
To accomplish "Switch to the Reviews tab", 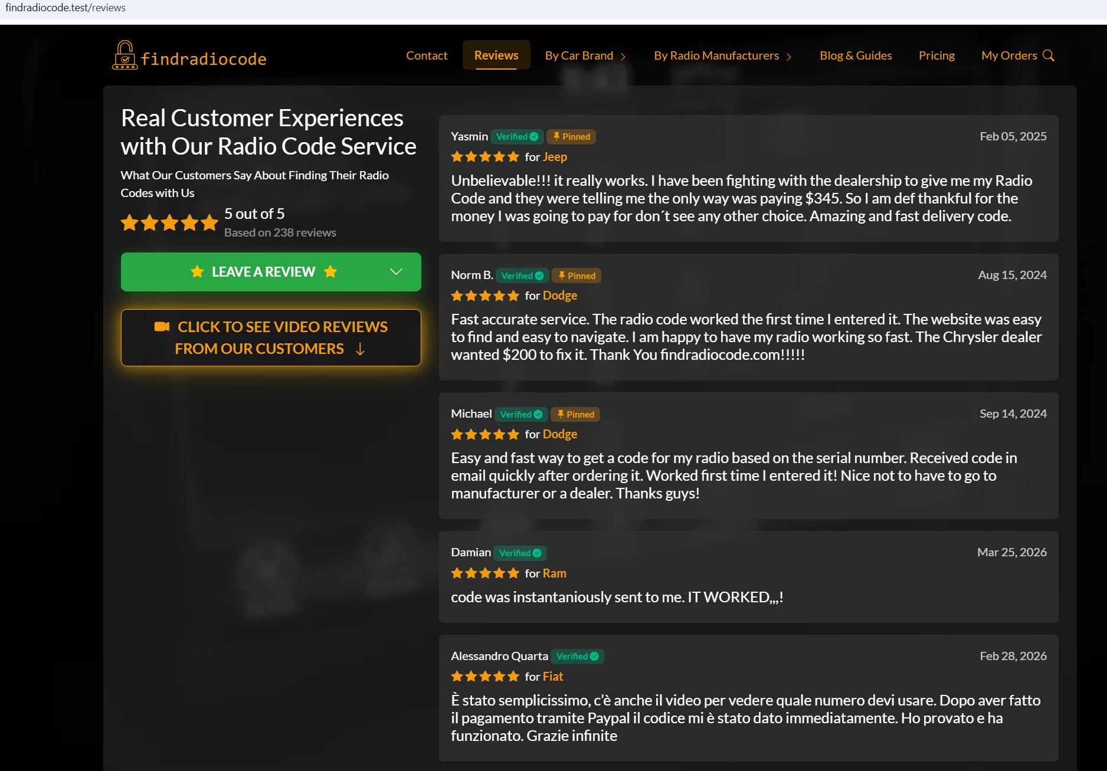I will 496,54.
